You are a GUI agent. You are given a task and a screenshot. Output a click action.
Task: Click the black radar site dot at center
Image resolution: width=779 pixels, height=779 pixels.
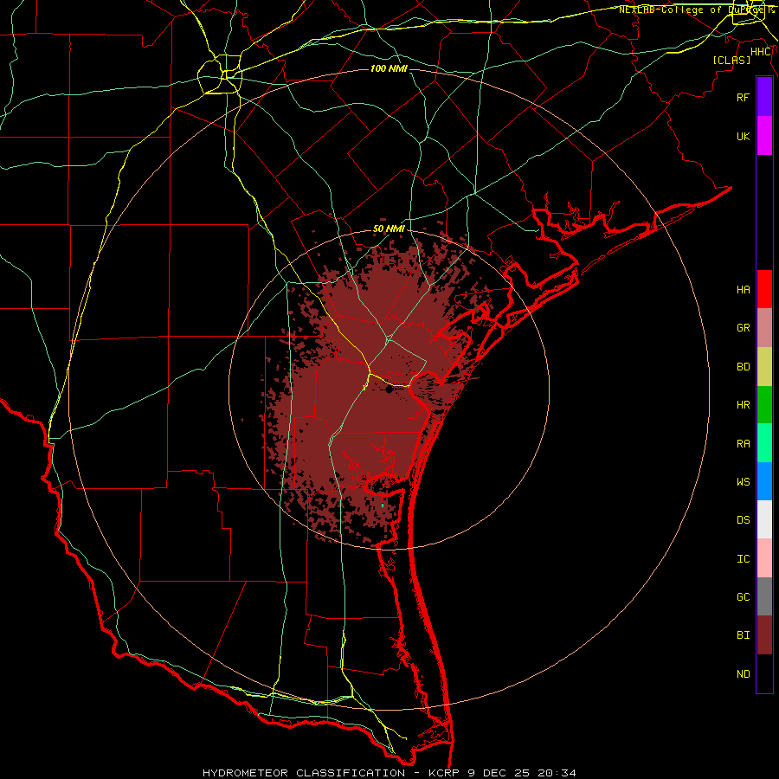click(389, 389)
